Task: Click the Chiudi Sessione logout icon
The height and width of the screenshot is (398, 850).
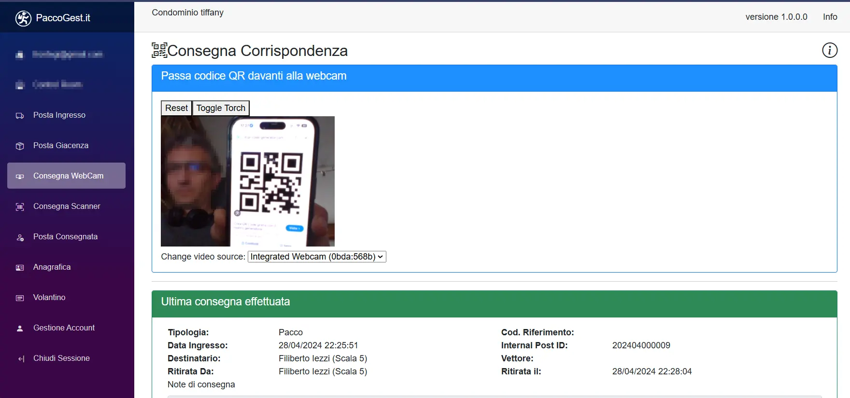Action: pos(21,359)
